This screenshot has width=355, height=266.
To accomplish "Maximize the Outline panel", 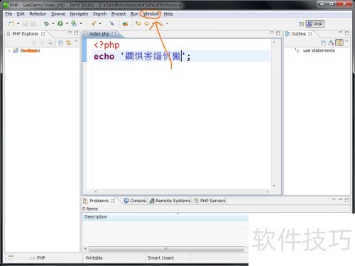I will click(346, 33).
